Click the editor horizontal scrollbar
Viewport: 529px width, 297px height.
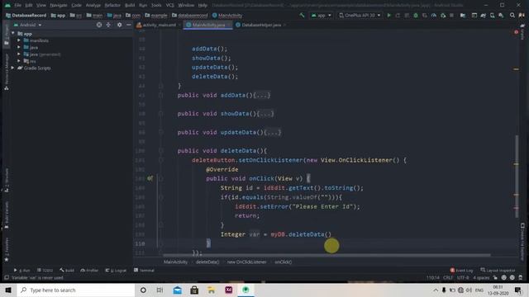326,255
